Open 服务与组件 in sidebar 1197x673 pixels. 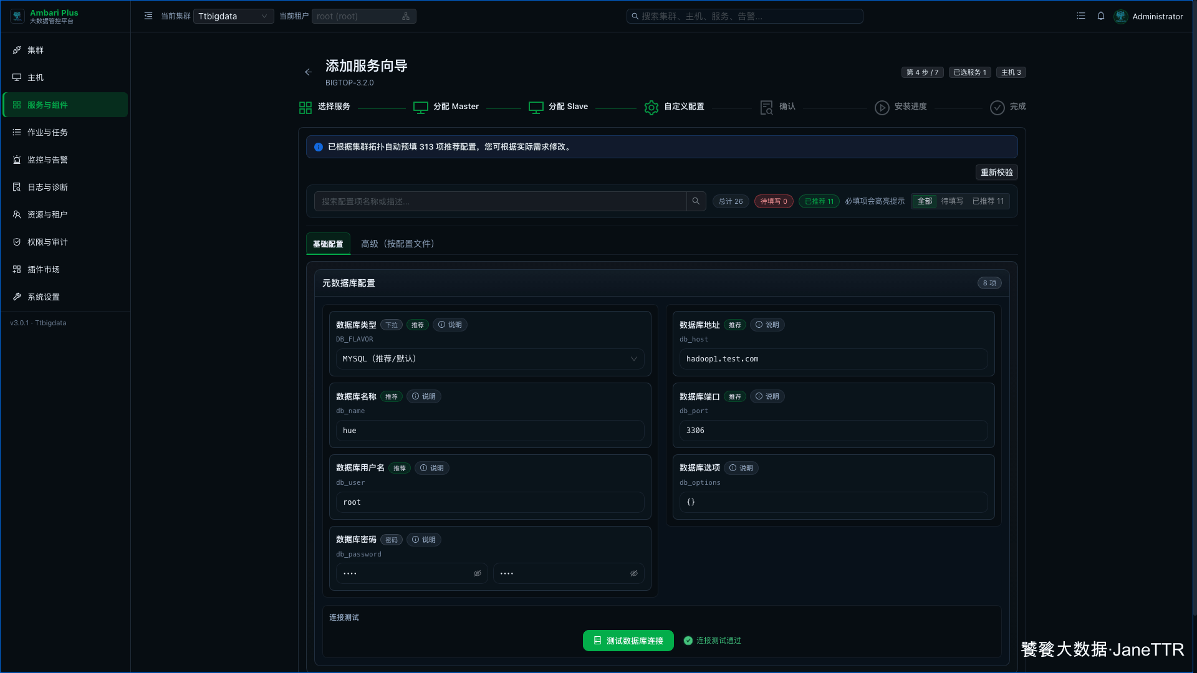(65, 105)
